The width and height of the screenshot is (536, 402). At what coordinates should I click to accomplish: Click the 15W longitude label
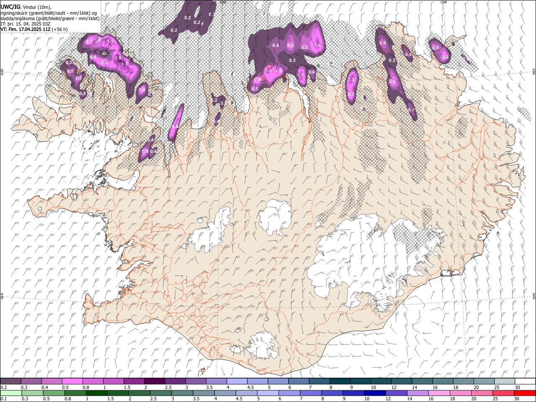pyautogui.click(x=443, y=2)
